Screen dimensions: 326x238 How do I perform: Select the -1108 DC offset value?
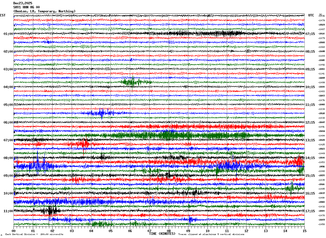coord(321,56)
